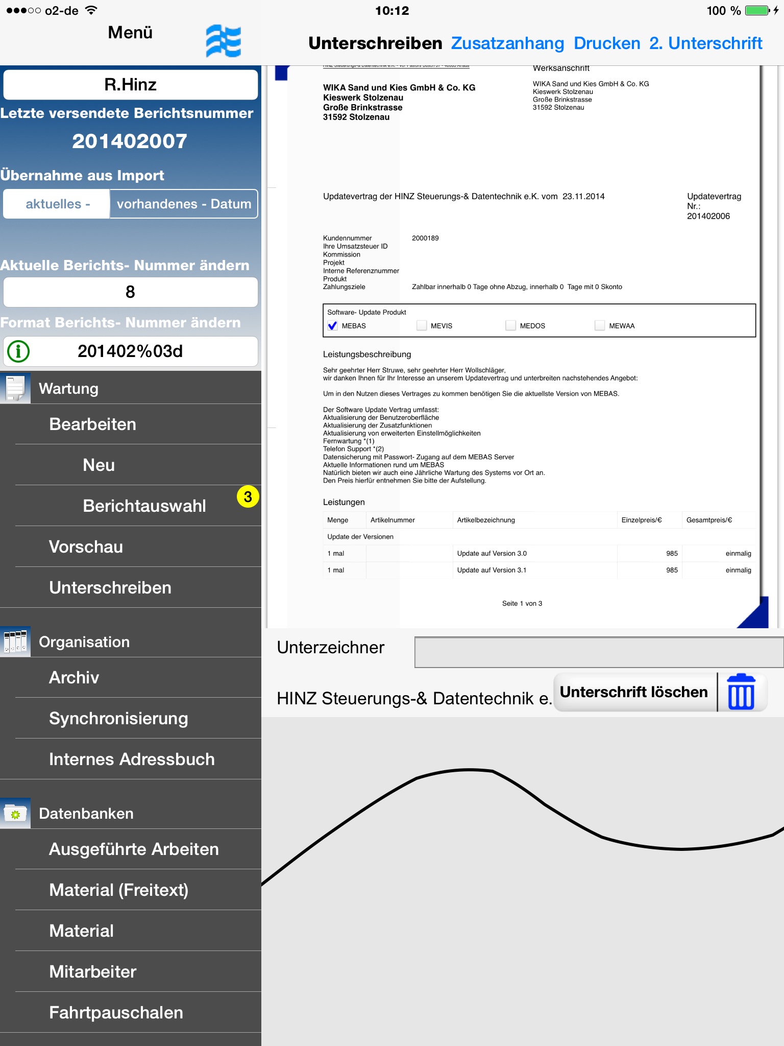This screenshot has height=1046, width=784.
Task: Select Neu in the sidebar
Action: click(131, 465)
